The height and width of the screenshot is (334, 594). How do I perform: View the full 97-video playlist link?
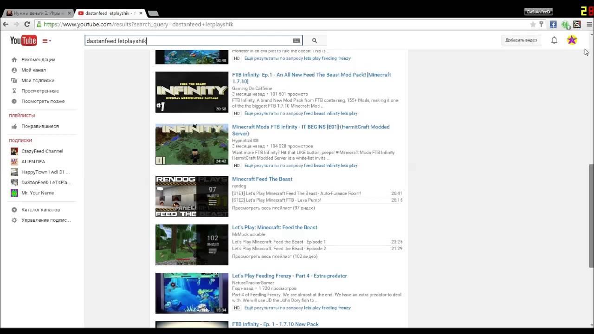(x=273, y=208)
